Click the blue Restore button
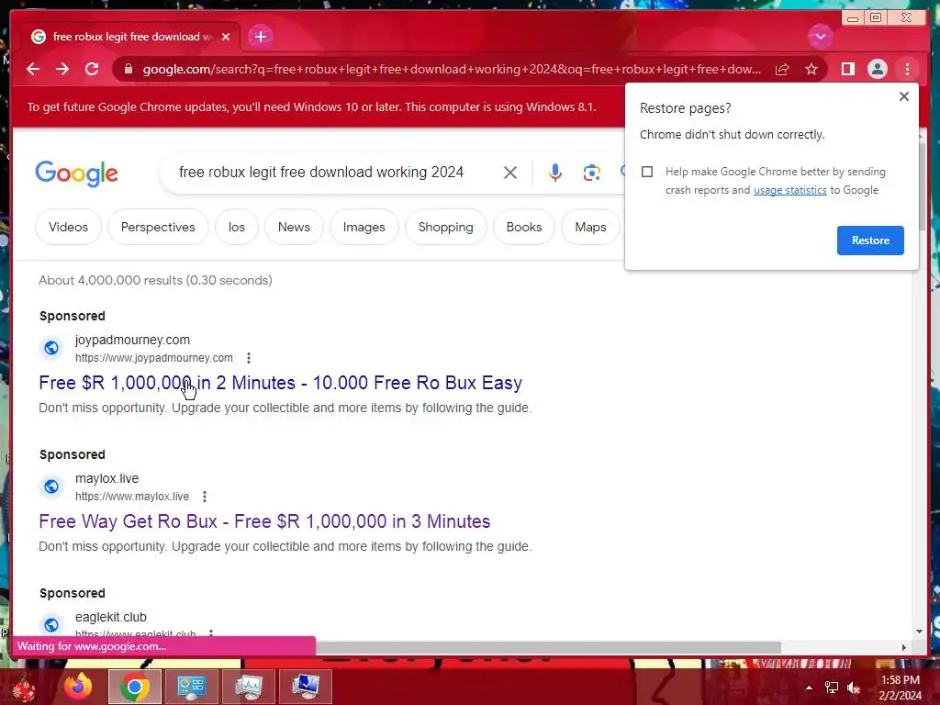 (870, 241)
